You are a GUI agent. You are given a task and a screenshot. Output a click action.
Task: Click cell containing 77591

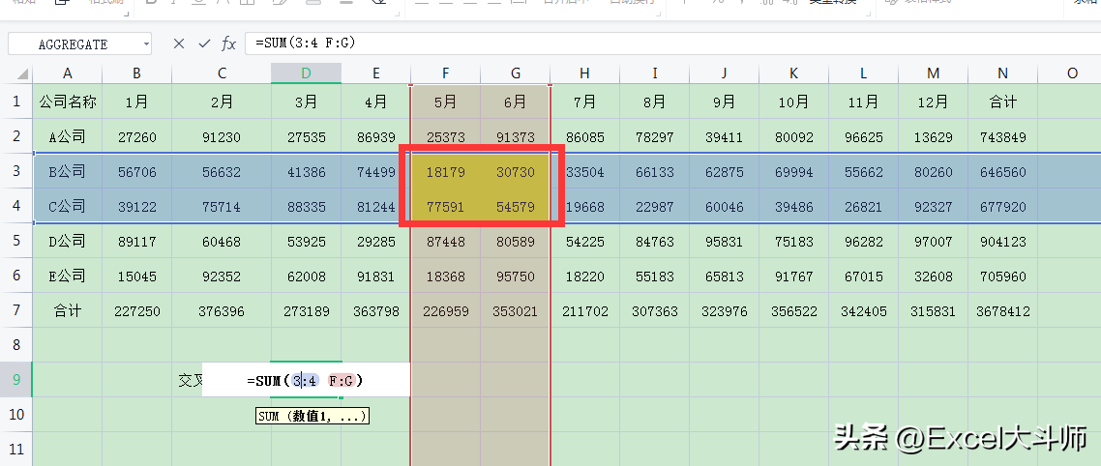pyautogui.click(x=446, y=206)
